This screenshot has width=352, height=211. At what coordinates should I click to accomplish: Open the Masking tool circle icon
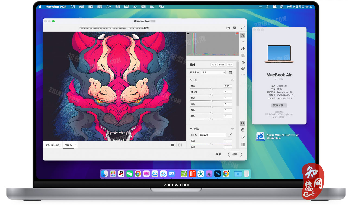pos(243,55)
